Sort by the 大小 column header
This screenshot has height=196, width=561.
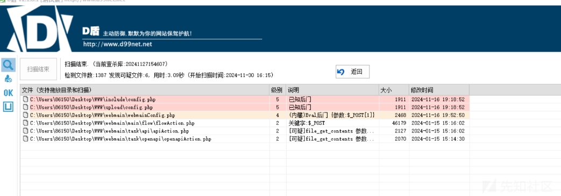394,90
